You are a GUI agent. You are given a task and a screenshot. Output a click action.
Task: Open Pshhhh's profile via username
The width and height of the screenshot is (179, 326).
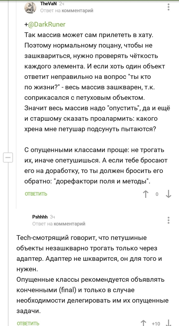coord(40,217)
